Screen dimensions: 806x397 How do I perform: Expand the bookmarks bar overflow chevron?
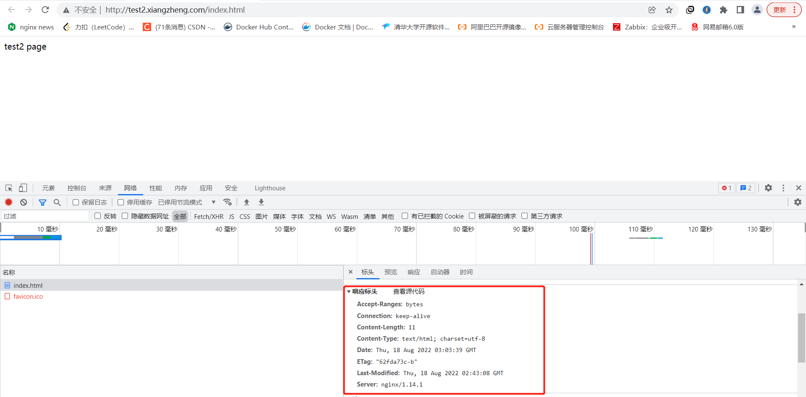pyautogui.click(x=793, y=27)
